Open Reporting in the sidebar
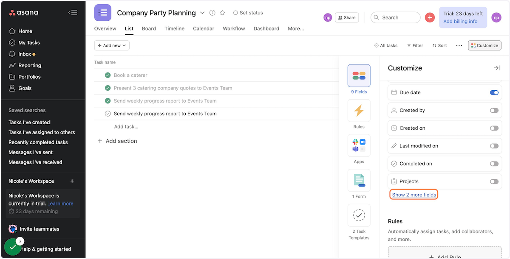Viewport: 510px width, 259px height. 30,65
